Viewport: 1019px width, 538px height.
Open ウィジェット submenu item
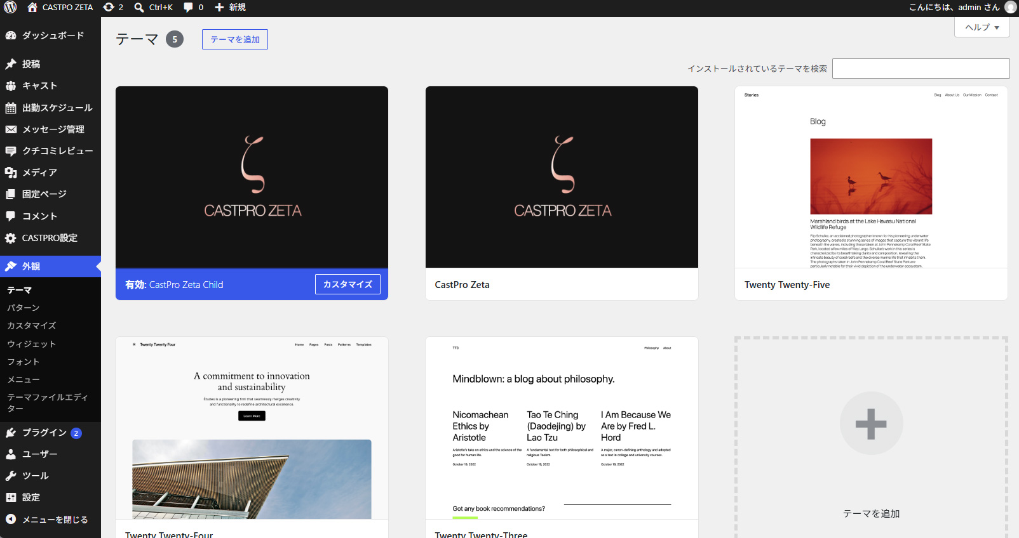point(32,344)
